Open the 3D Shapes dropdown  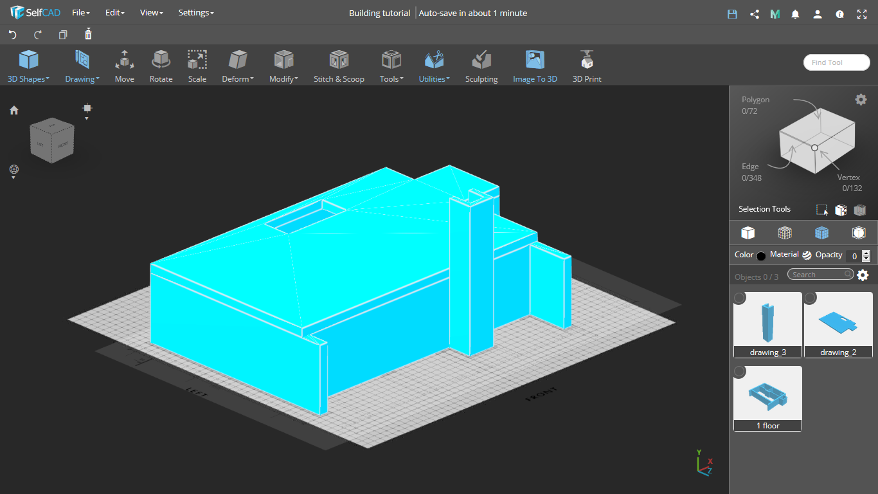click(x=28, y=67)
